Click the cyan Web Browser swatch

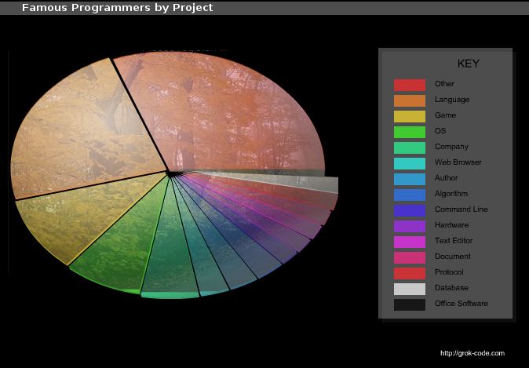click(409, 163)
